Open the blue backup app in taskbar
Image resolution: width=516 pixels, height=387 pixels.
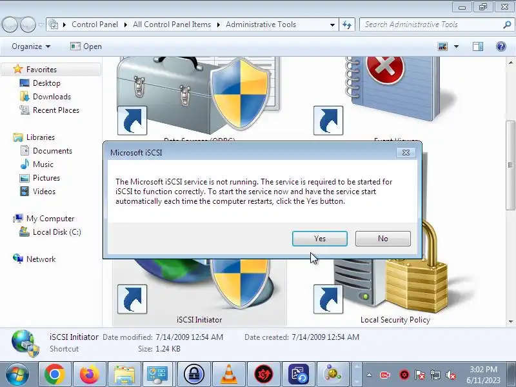(x=299, y=374)
